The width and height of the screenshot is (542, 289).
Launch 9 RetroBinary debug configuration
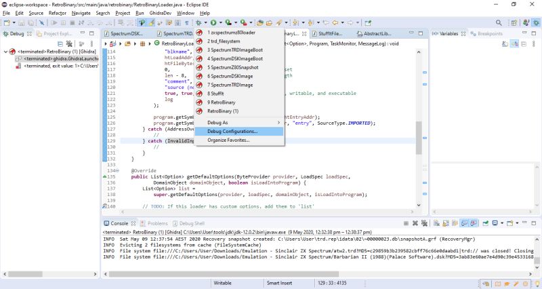239,102
